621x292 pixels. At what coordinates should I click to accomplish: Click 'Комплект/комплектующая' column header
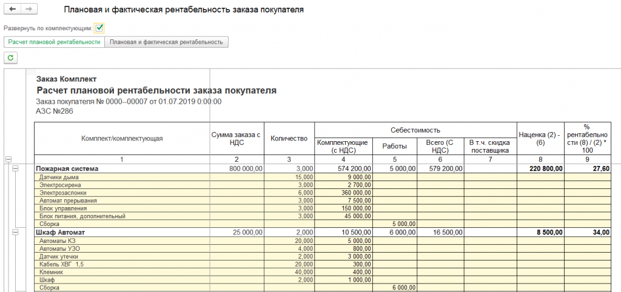[122, 139]
